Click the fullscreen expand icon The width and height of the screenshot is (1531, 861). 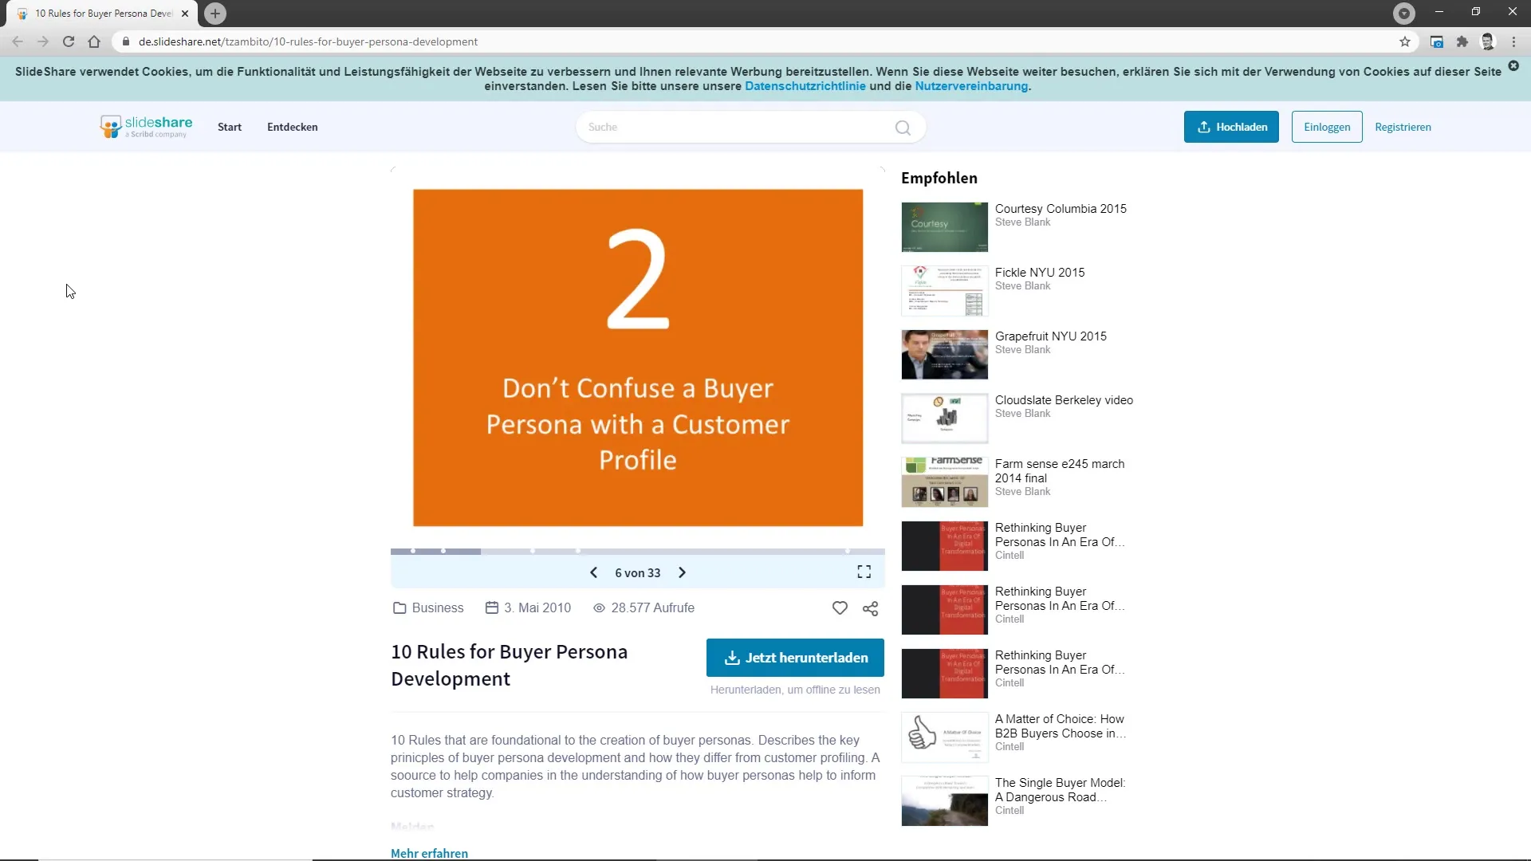(x=864, y=572)
